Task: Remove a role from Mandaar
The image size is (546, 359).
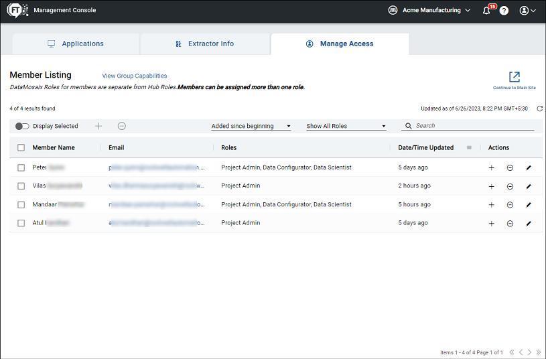Action: pyautogui.click(x=510, y=205)
